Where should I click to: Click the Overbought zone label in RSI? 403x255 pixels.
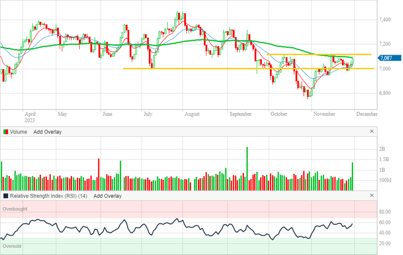point(15,209)
